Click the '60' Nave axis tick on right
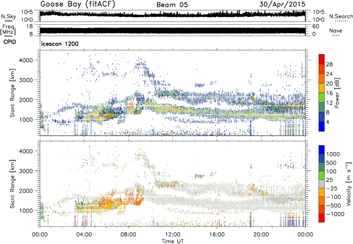Screen dimensions: 353x244 316,26
